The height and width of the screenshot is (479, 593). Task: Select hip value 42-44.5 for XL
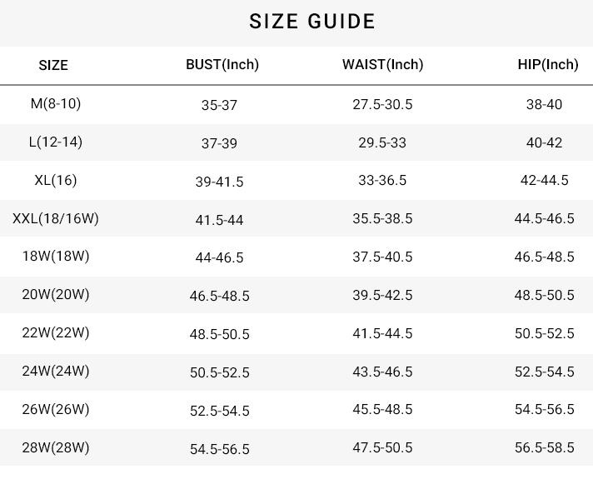tap(544, 180)
